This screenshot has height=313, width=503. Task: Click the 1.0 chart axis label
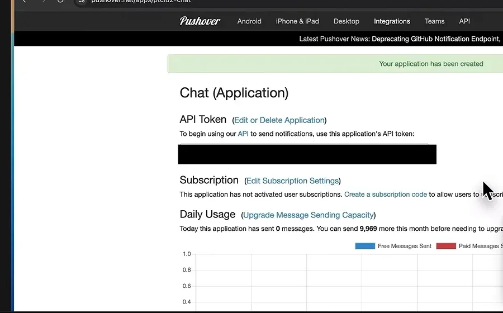click(x=187, y=254)
